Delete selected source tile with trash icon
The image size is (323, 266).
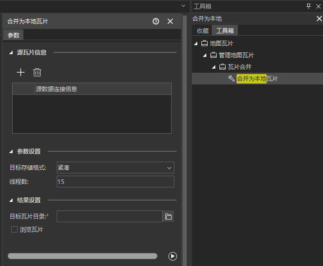[37, 72]
